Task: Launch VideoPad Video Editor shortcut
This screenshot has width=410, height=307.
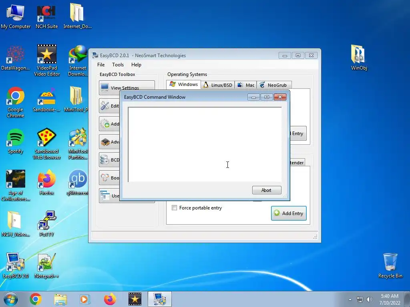Action: click(x=47, y=61)
